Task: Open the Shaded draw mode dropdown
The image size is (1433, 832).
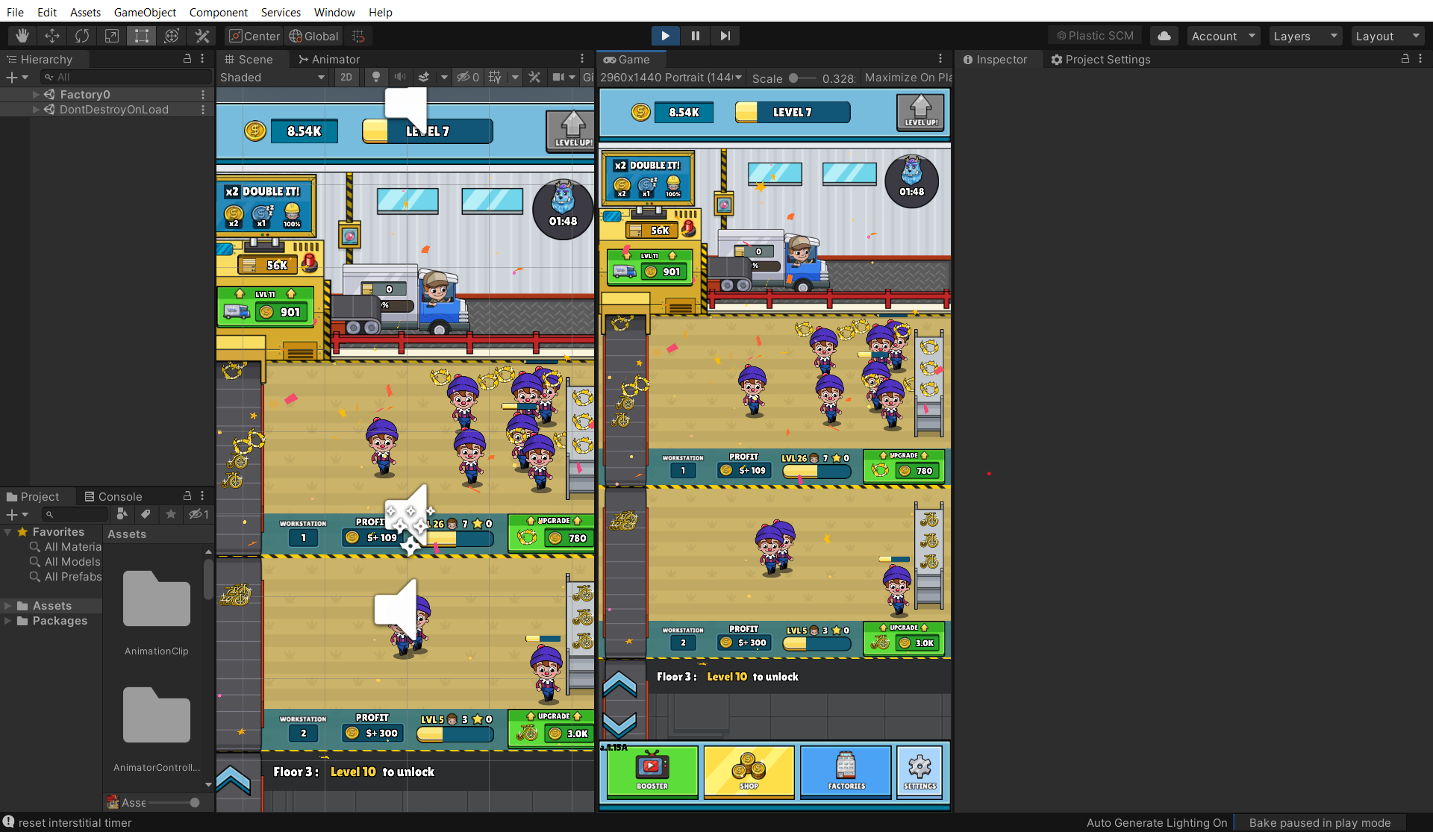Action: pyautogui.click(x=272, y=77)
